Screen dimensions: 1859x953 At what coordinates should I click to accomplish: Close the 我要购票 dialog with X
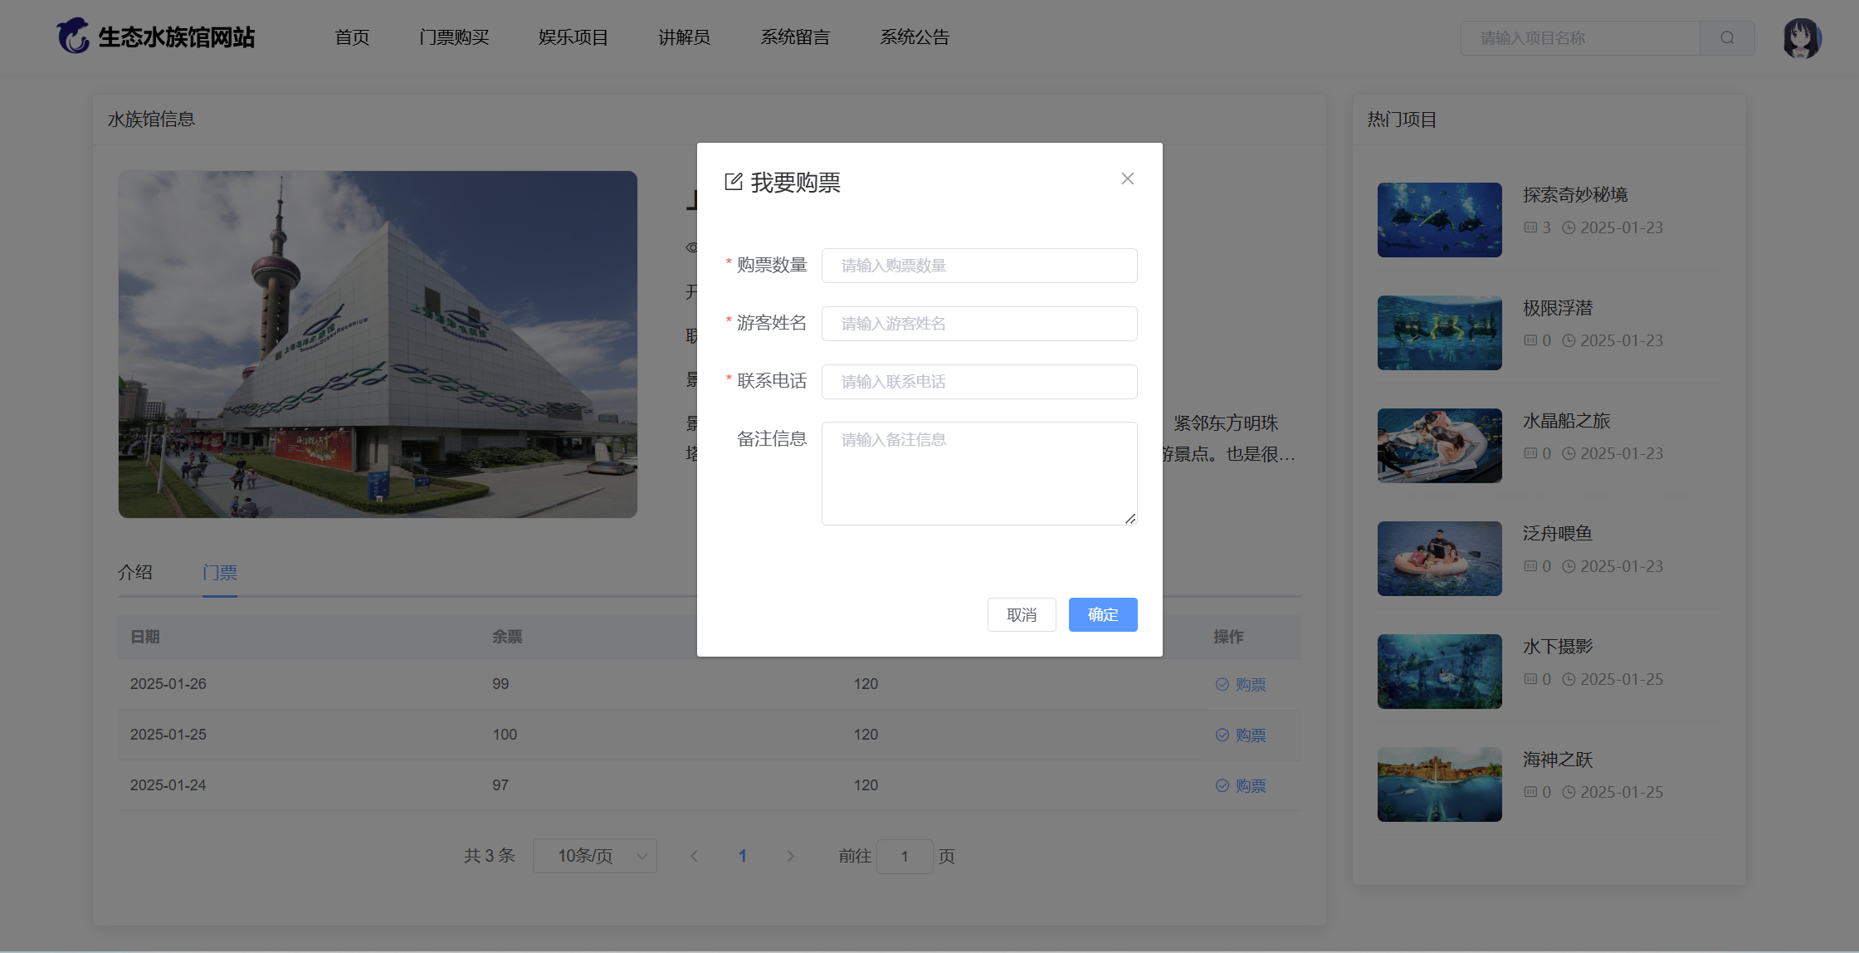tap(1127, 178)
